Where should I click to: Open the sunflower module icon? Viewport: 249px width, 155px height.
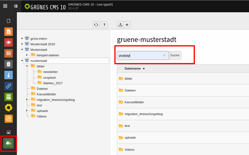click(x=9, y=108)
